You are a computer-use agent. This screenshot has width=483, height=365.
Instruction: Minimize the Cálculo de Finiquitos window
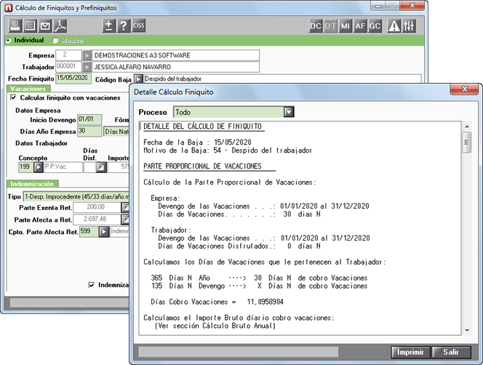378,6
